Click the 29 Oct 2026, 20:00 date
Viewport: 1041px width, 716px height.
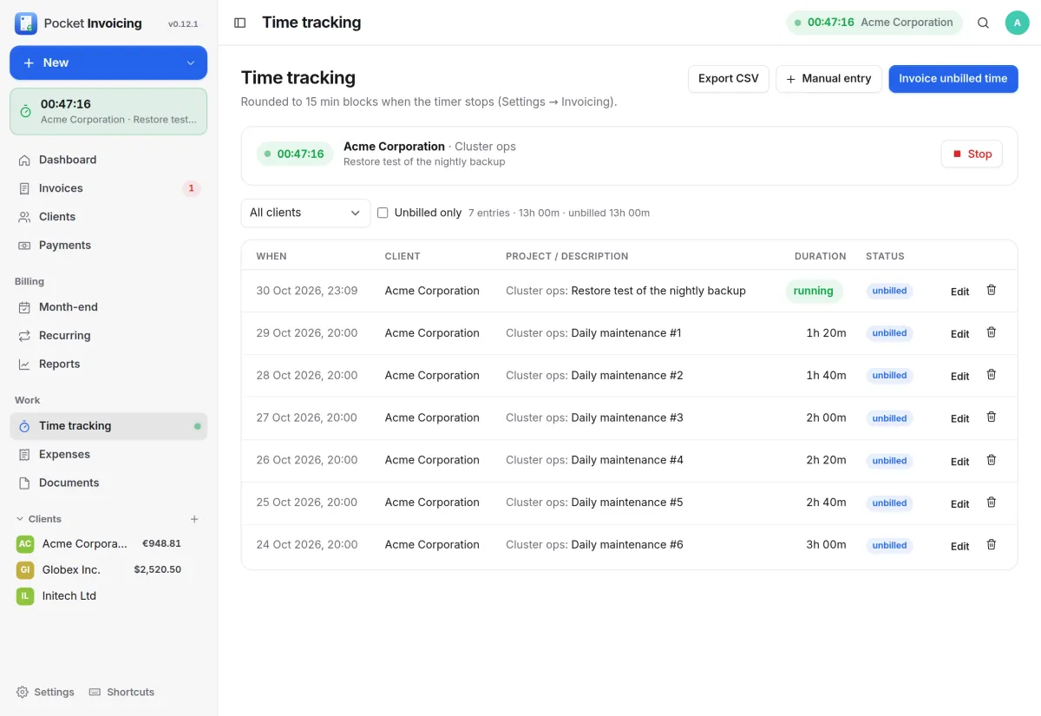coord(306,333)
